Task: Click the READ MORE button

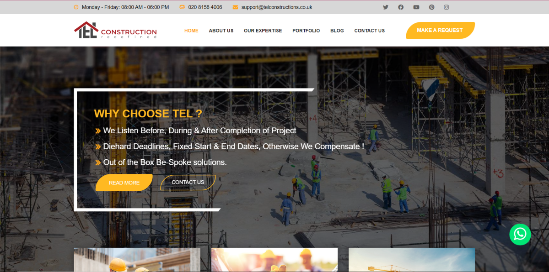Action: coord(124,183)
